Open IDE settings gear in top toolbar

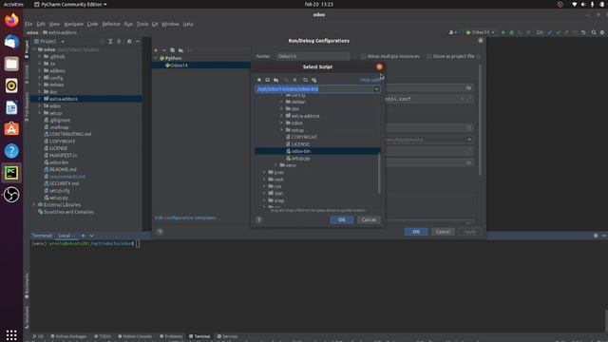[x=602, y=32]
